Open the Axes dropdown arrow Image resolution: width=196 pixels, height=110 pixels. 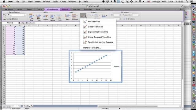[70, 16]
